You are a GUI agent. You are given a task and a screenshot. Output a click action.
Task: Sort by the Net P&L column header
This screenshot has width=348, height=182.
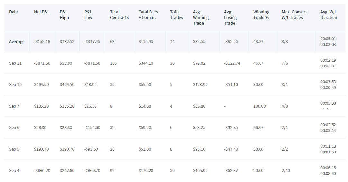point(42,12)
